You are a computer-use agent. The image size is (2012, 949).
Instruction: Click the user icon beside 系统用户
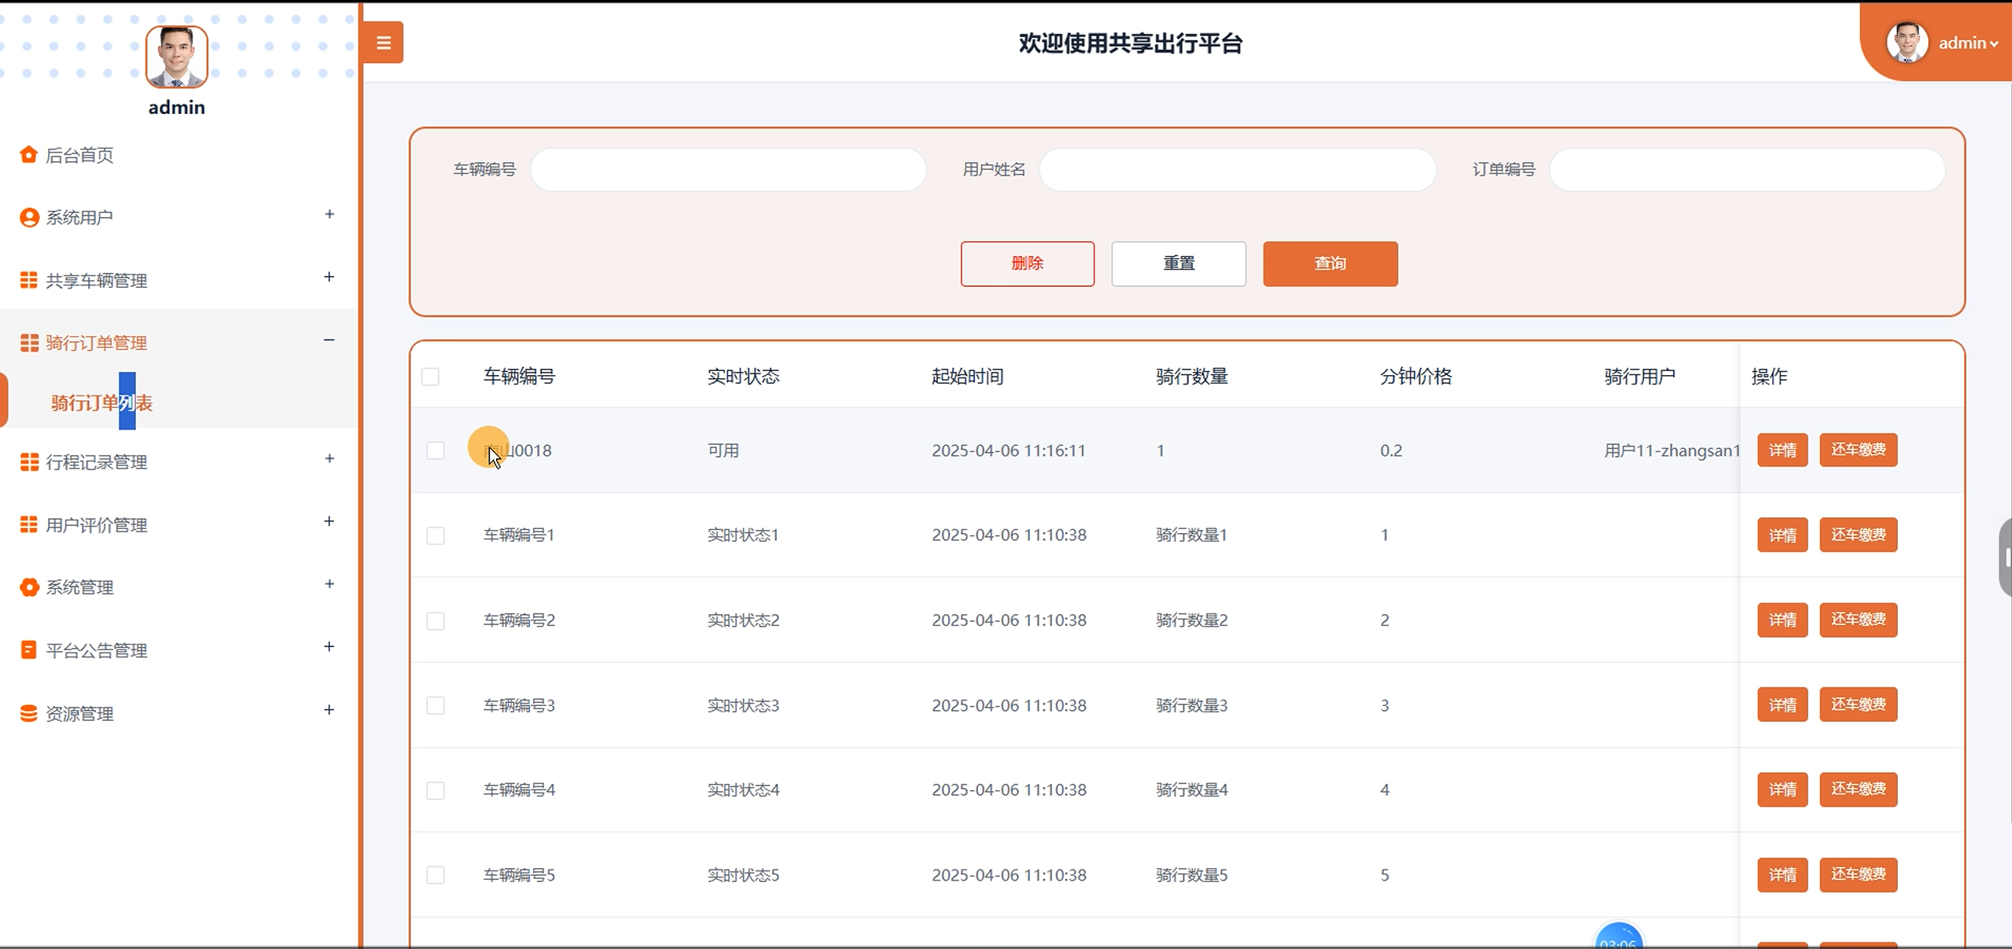click(29, 217)
